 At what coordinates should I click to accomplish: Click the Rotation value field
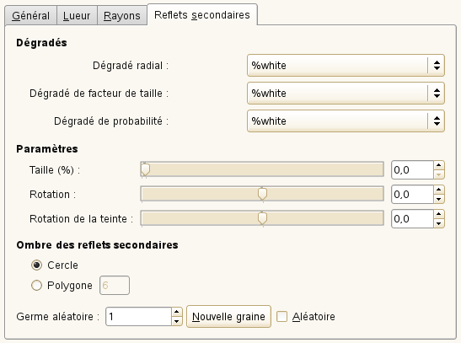point(412,195)
